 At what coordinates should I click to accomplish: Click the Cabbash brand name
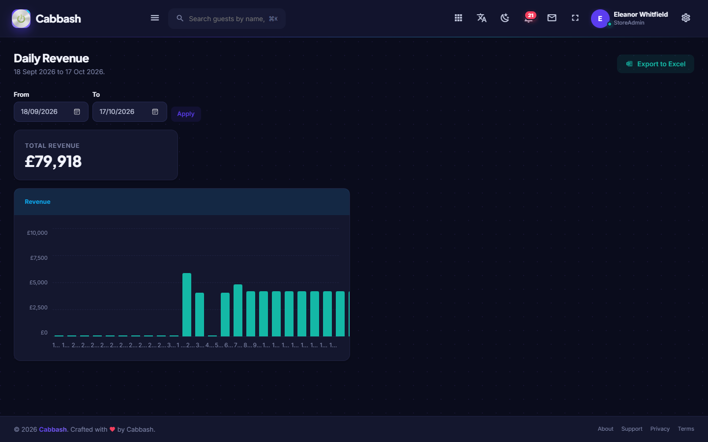(59, 19)
